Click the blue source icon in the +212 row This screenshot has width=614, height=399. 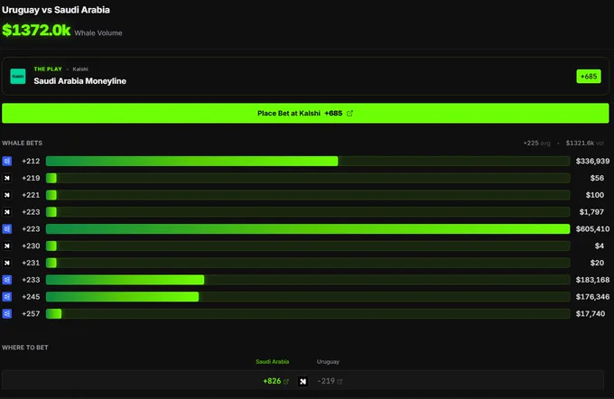pos(7,161)
